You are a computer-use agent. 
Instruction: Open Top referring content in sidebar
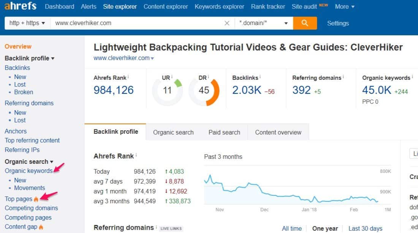[32, 140]
